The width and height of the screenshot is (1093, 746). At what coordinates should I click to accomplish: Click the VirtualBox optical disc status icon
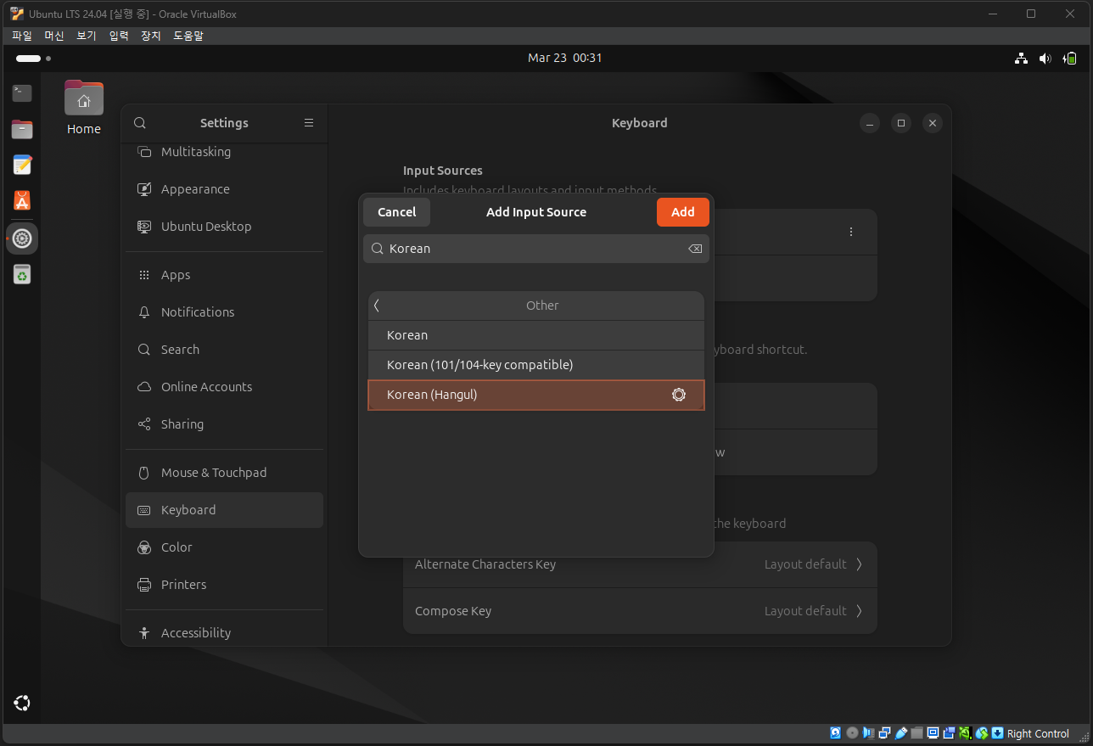pos(852,733)
